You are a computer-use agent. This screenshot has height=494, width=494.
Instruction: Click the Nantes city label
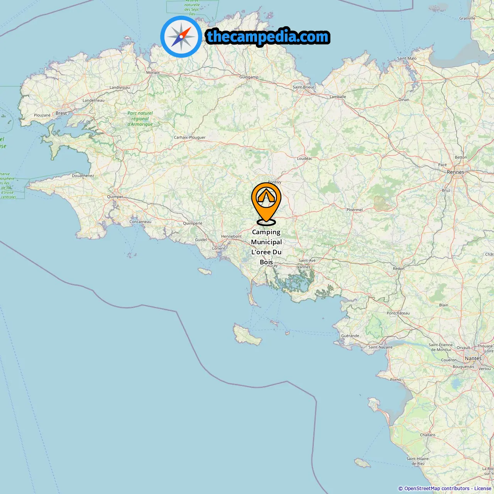(x=473, y=358)
